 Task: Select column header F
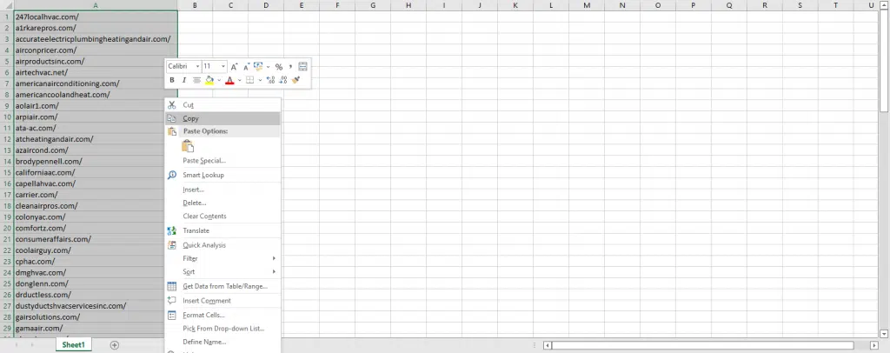[x=335, y=6]
